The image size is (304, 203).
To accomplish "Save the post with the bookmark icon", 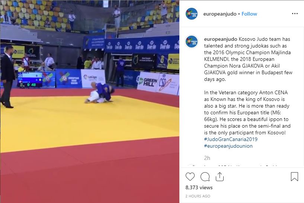I will point(294,177).
